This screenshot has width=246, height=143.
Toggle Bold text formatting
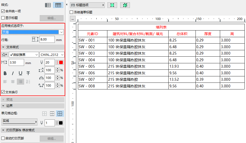click(5, 73)
